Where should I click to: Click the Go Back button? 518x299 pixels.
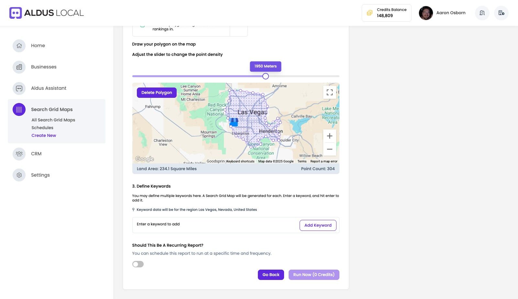[271, 275]
